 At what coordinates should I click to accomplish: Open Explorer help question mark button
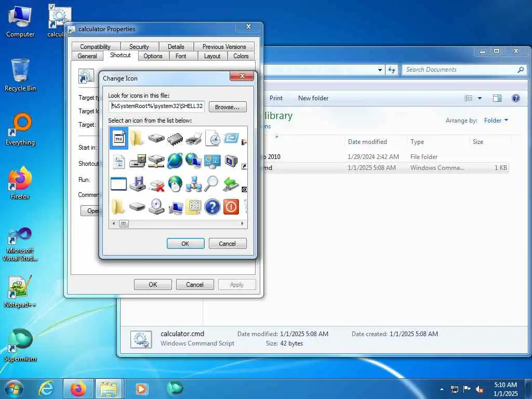516,98
